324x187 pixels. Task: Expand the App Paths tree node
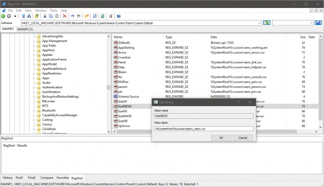34,46
